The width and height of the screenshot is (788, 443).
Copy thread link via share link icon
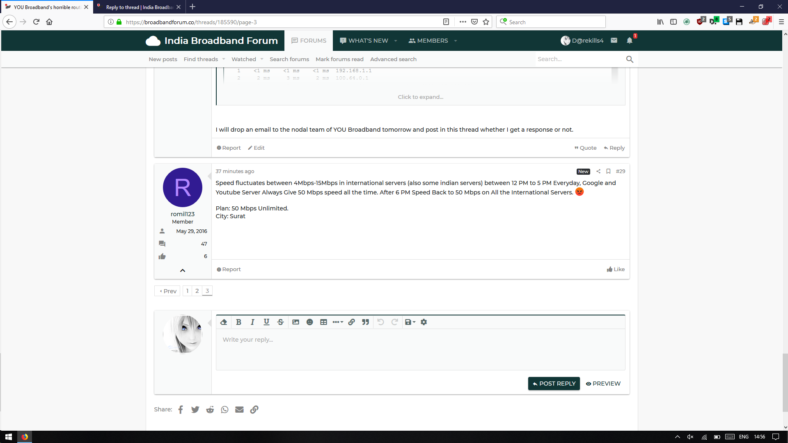click(x=254, y=410)
